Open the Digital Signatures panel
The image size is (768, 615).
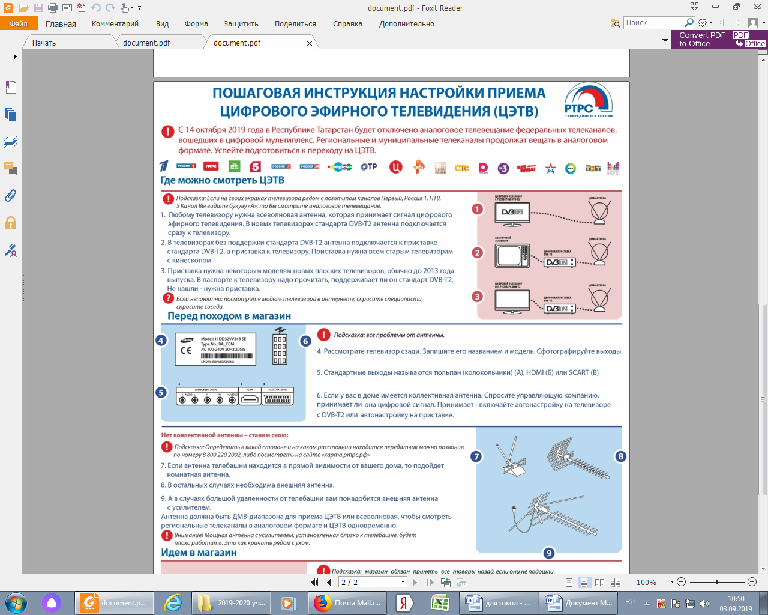[11, 250]
